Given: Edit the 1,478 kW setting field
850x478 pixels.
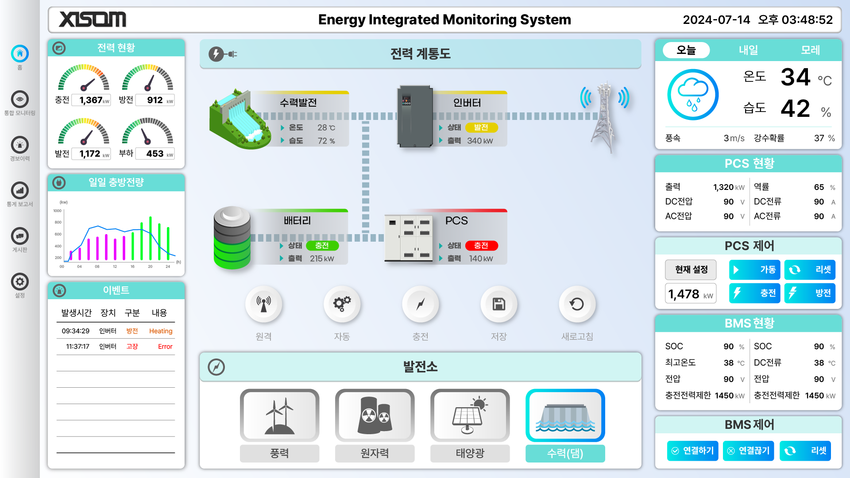Looking at the screenshot, I should (691, 293).
